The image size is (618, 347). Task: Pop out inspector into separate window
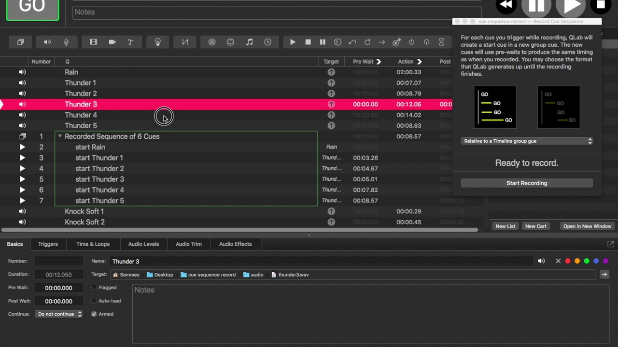610,244
